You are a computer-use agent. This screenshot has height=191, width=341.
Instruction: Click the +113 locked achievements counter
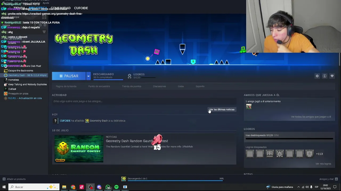pos(319,154)
